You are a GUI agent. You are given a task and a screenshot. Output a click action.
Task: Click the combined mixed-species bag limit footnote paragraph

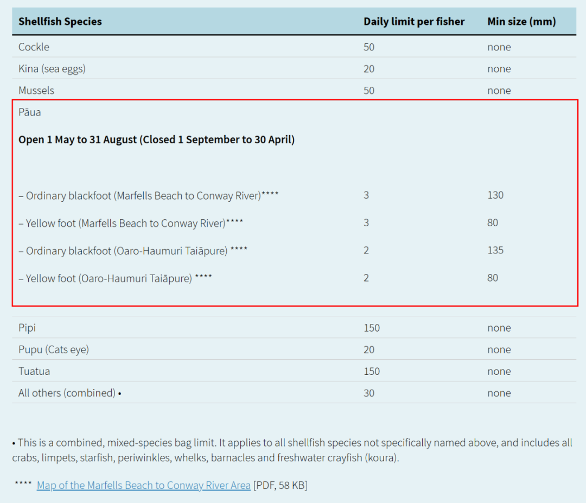(292, 450)
